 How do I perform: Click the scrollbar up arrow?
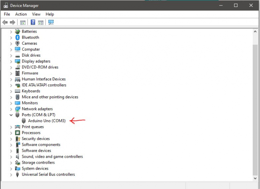click(255, 32)
